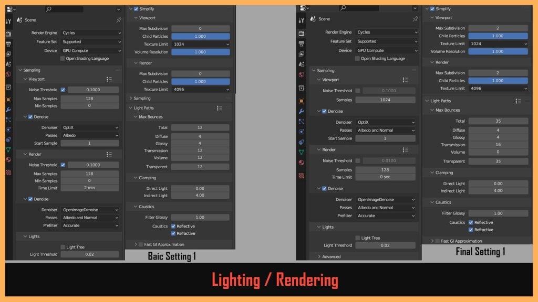Open Texture checker tab in Basic Setting panel
The height and width of the screenshot is (302, 538).
coord(8,172)
